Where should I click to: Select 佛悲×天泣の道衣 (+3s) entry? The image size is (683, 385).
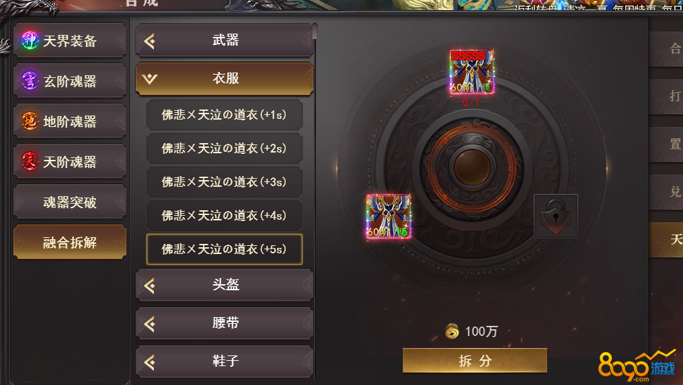tap(225, 182)
